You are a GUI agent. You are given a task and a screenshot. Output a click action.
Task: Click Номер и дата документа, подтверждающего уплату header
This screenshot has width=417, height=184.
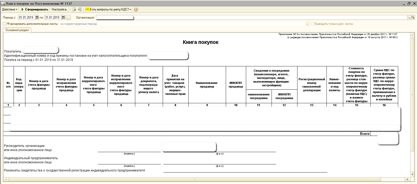coord(149,85)
